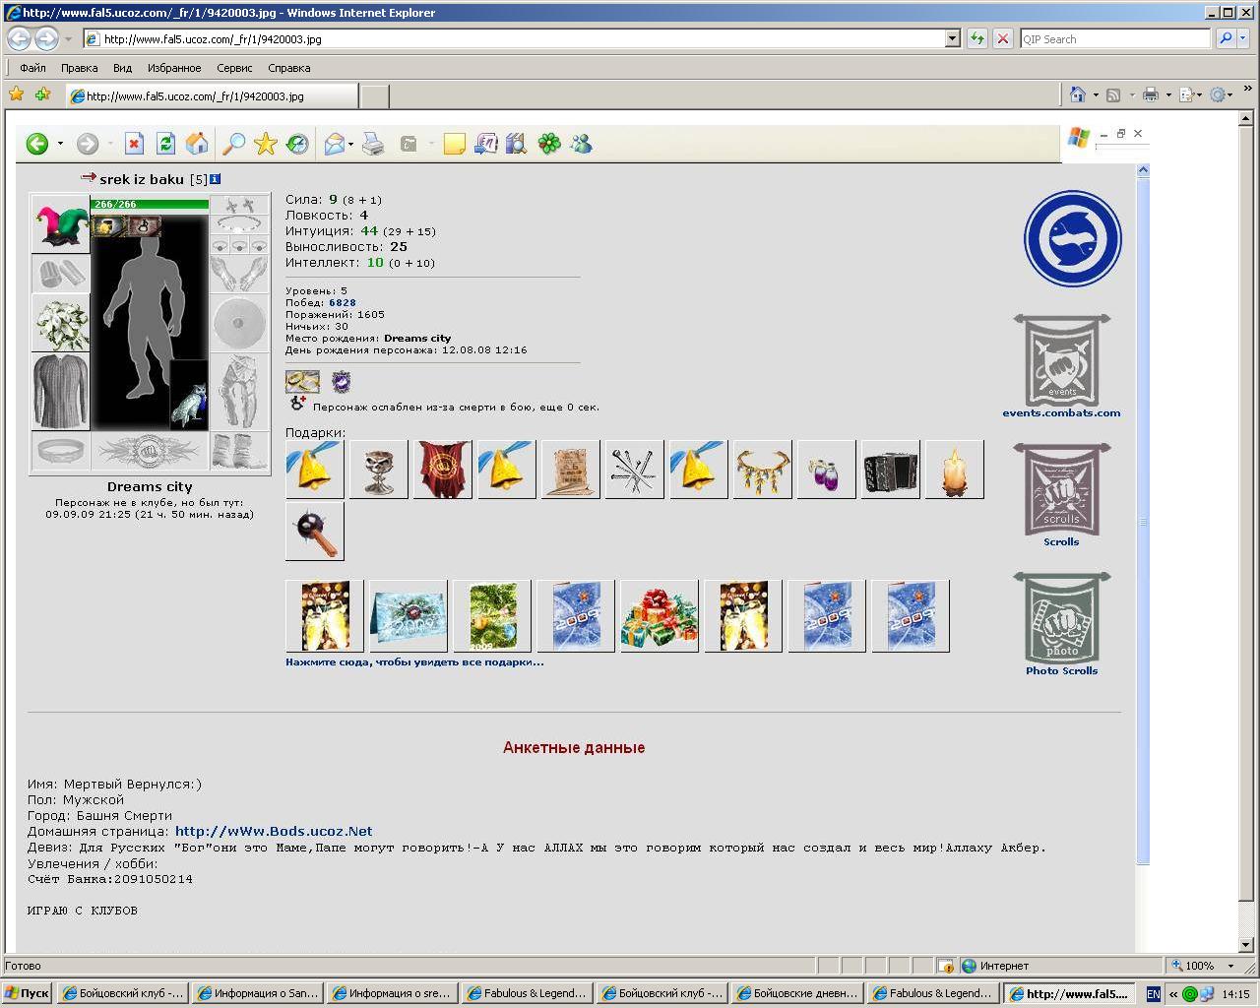Expand the IE Home button dropdown

[x=1096, y=95]
